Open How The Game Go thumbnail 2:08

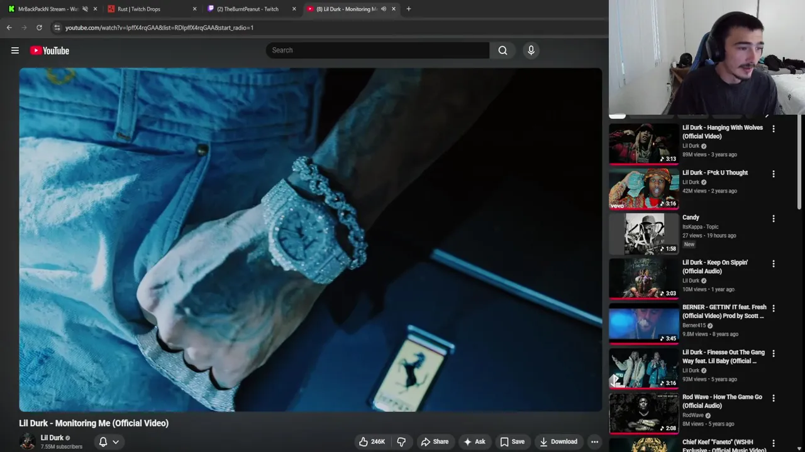tap(643, 413)
